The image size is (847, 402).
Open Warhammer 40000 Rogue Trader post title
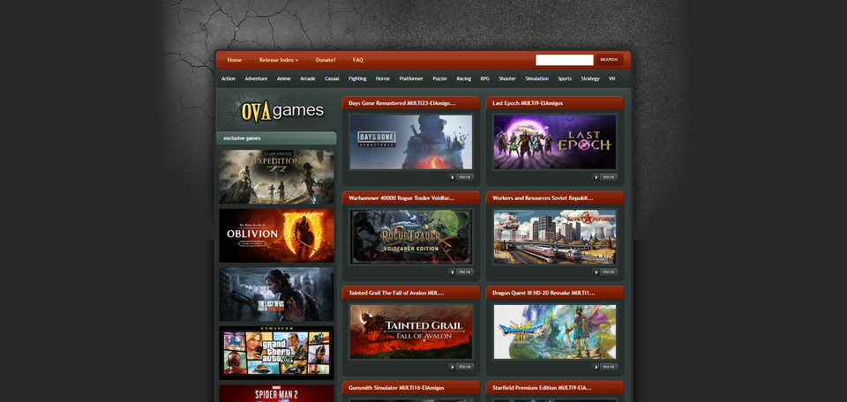click(401, 198)
